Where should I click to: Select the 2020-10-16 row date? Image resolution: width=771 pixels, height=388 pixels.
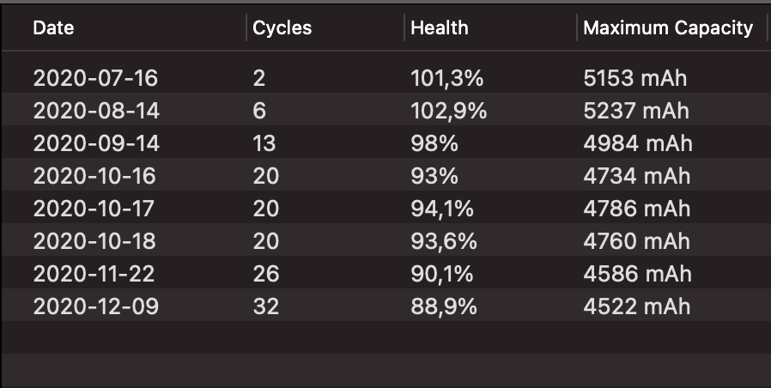[x=95, y=176]
